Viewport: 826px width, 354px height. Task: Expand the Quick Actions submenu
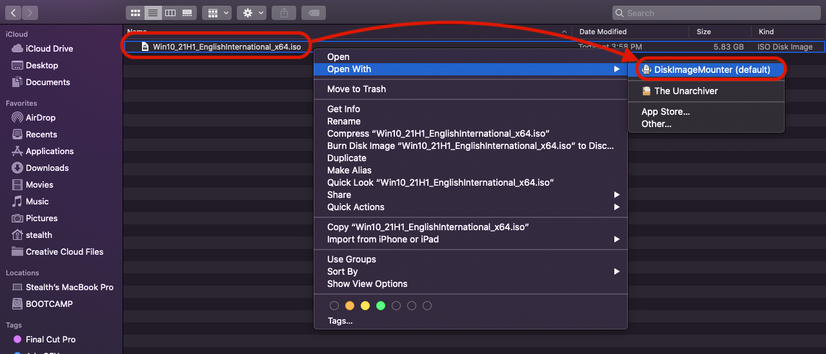(x=470, y=207)
